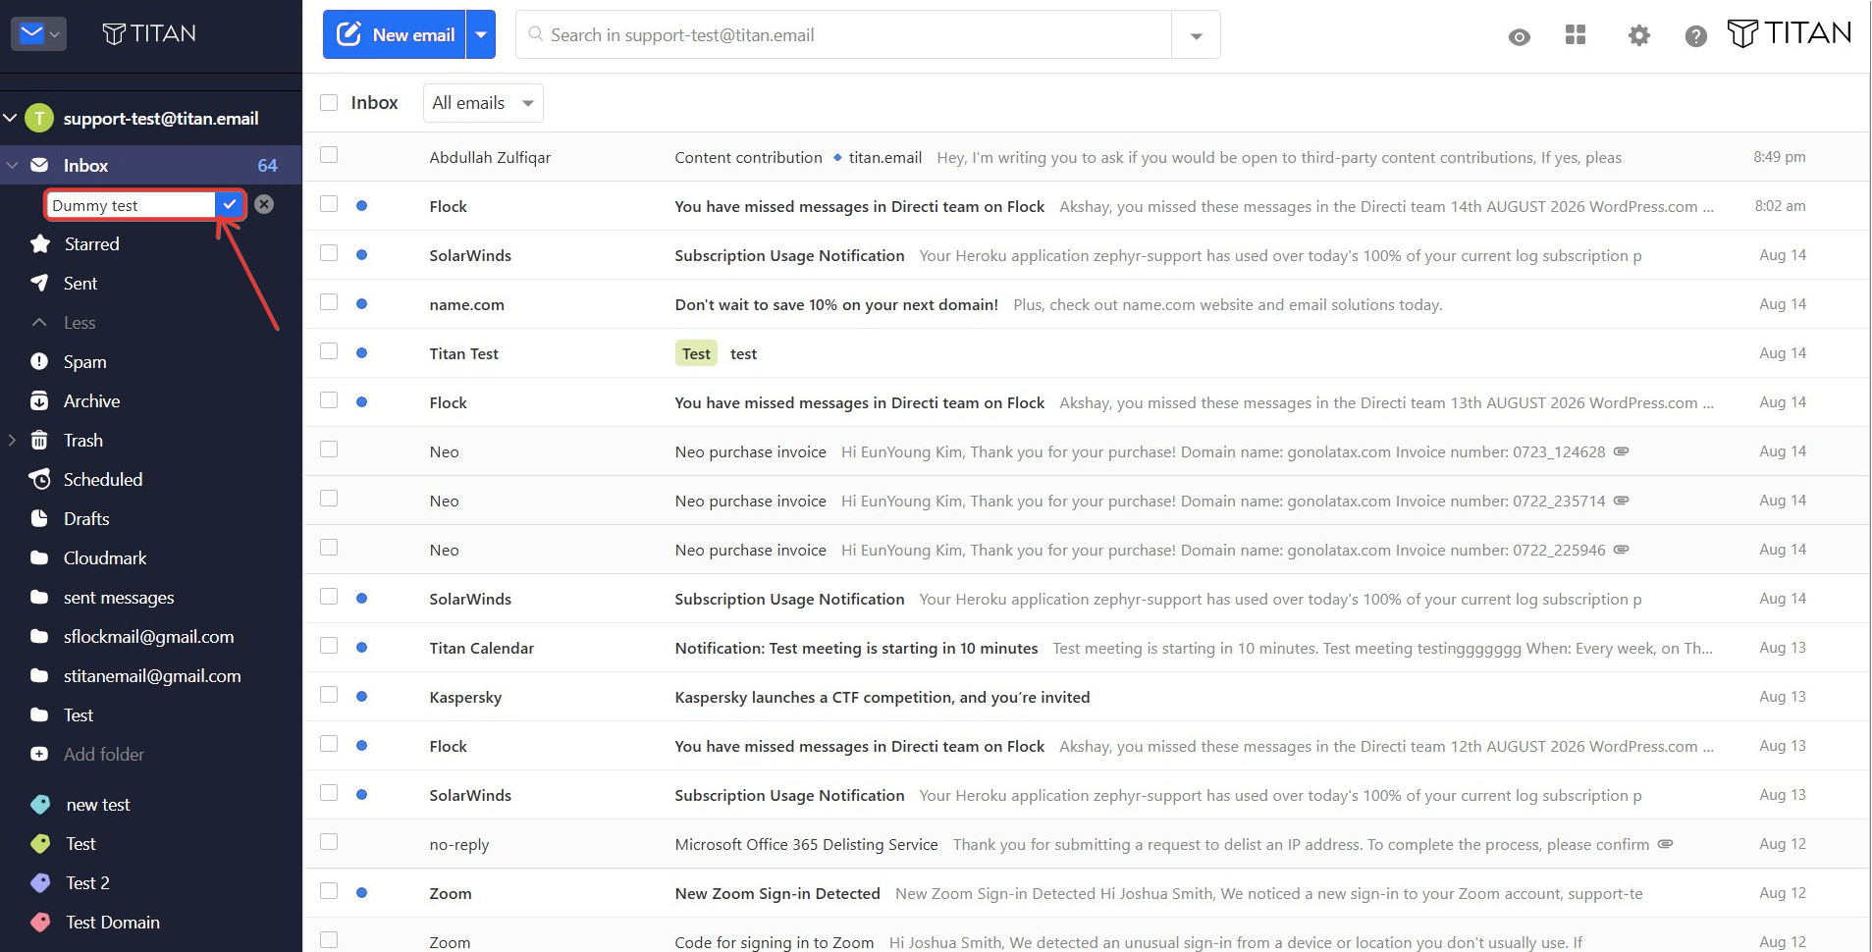
Task: Click the Dummy test folder name field
Action: (131, 205)
